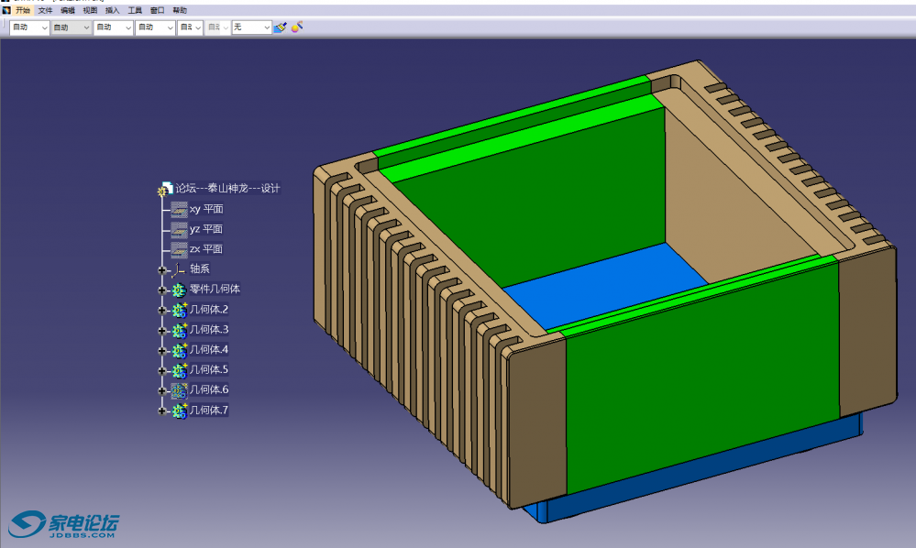Expand the 几何体.3 tree node
The height and width of the screenshot is (548, 916).
coord(162,331)
